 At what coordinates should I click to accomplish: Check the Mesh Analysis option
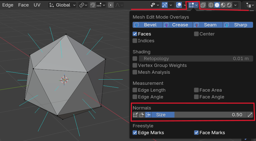coord(135,72)
